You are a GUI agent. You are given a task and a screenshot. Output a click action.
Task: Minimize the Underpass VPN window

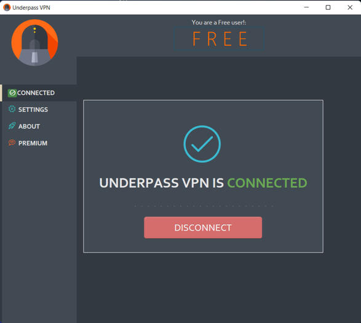306,7
